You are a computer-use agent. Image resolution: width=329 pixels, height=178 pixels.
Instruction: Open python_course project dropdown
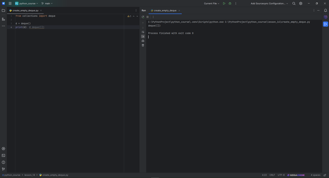tap(27, 3)
